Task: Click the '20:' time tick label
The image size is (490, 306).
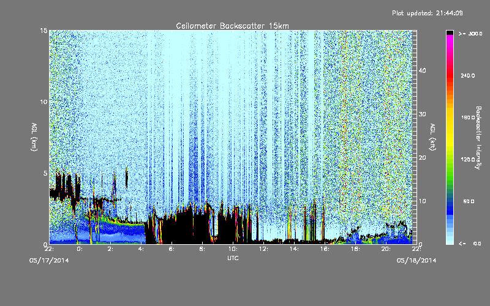Action: pos(386,249)
